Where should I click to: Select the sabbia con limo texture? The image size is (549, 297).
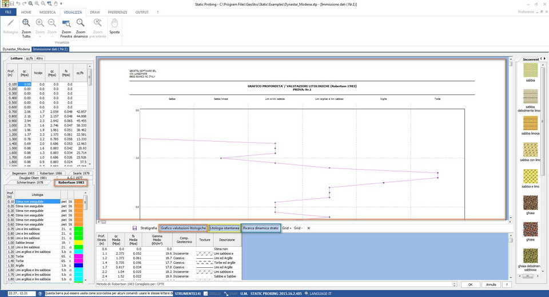coord(531,150)
